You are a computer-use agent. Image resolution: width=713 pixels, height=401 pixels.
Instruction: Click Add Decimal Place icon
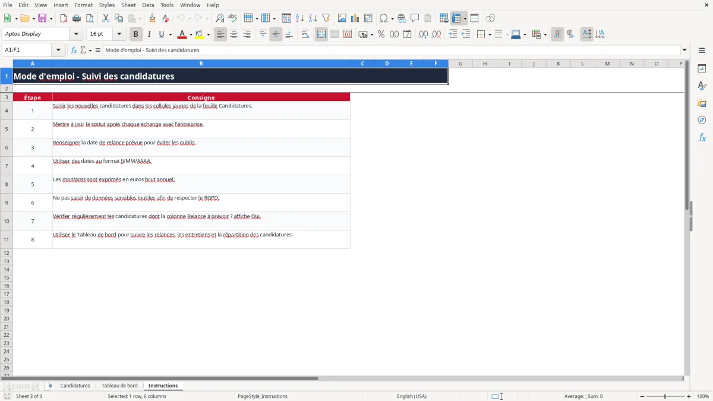[423, 34]
